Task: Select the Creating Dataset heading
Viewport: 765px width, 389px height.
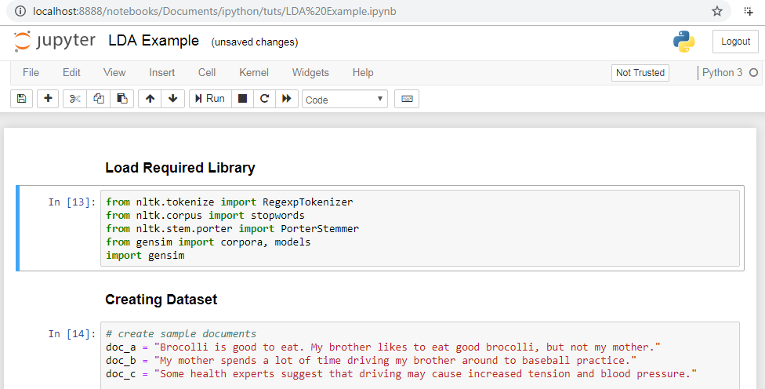Action: (161, 299)
